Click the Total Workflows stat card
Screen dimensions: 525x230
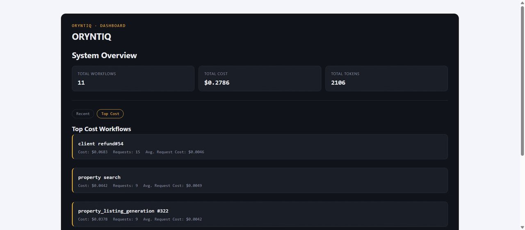(x=133, y=78)
